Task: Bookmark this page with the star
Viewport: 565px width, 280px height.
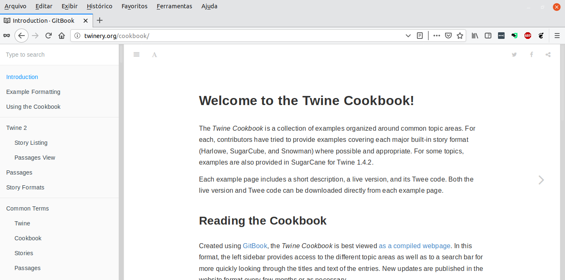Action: pos(460,36)
